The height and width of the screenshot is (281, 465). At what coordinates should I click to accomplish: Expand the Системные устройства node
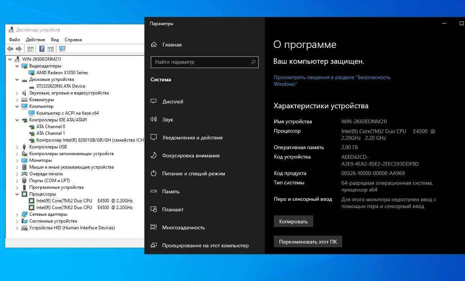pyautogui.click(x=17, y=221)
